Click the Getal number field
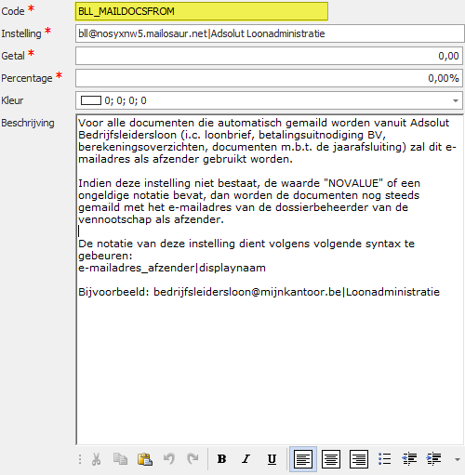Image resolution: width=465 pixels, height=475 pixels. pyautogui.click(x=269, y=56)
